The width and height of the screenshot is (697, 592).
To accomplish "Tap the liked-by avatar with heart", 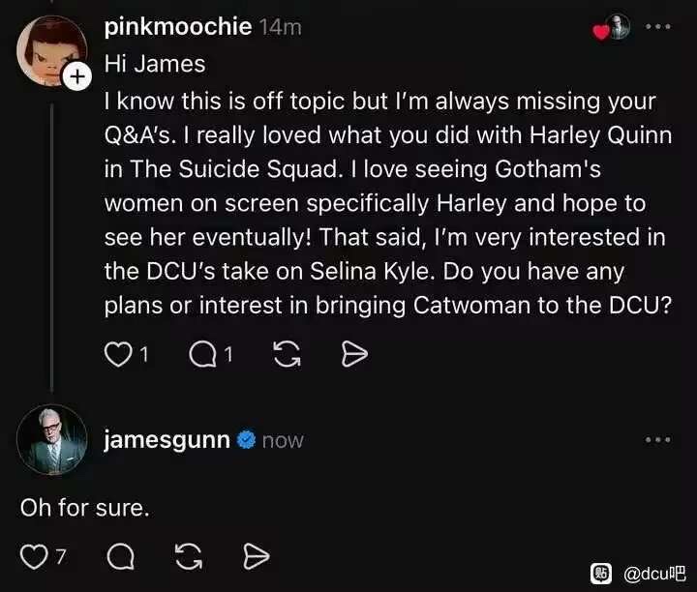I will [x=616, y=27].
